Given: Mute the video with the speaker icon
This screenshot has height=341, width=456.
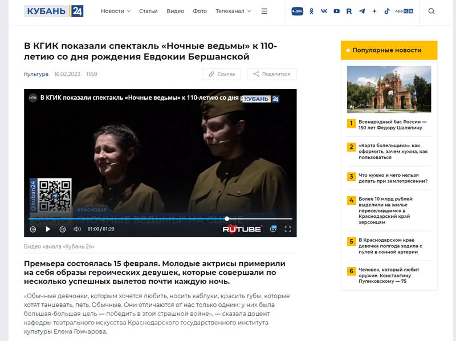Looking at the screenshot, I should 77,229.
